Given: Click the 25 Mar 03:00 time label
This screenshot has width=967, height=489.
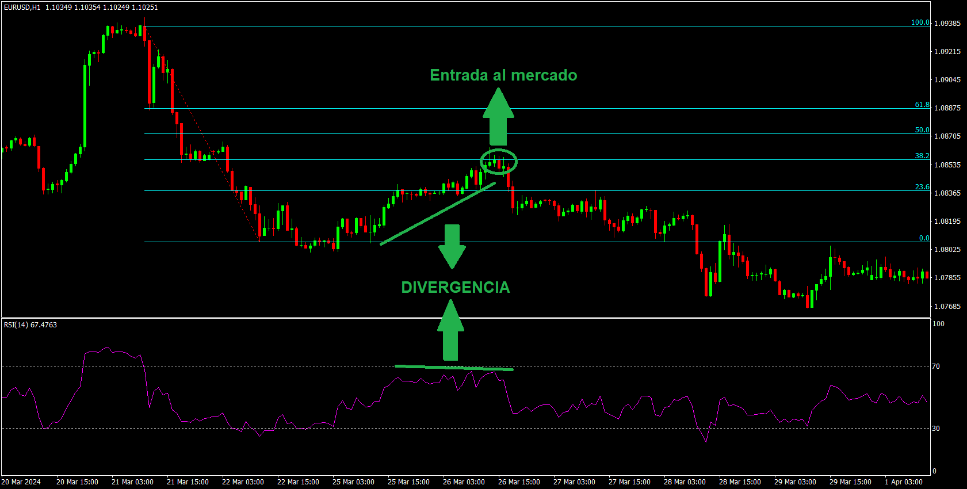Looking at the screenshot, I should pyautogui.click(x=353, y=482).
